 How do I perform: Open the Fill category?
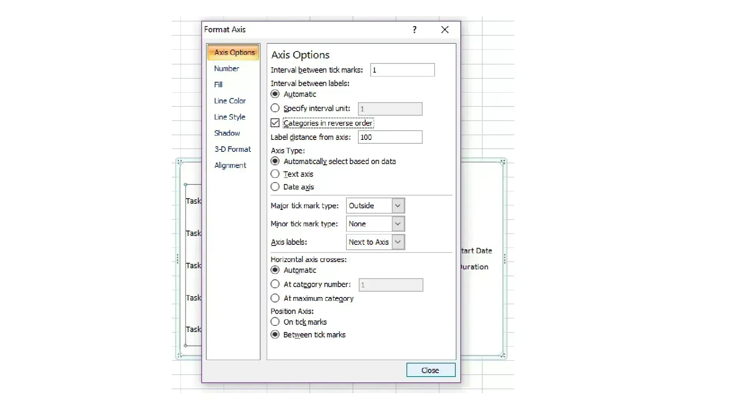click(x=218, y=85)
